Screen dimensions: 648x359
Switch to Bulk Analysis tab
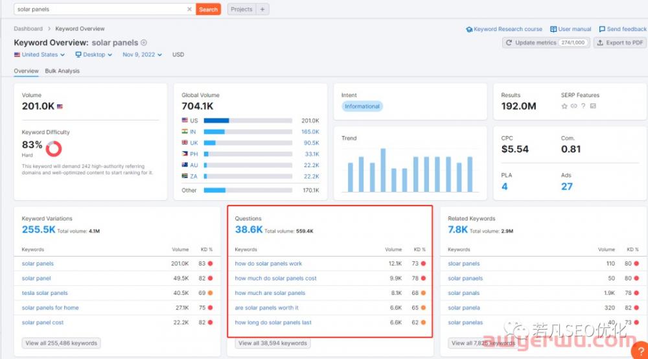point(62,71)
